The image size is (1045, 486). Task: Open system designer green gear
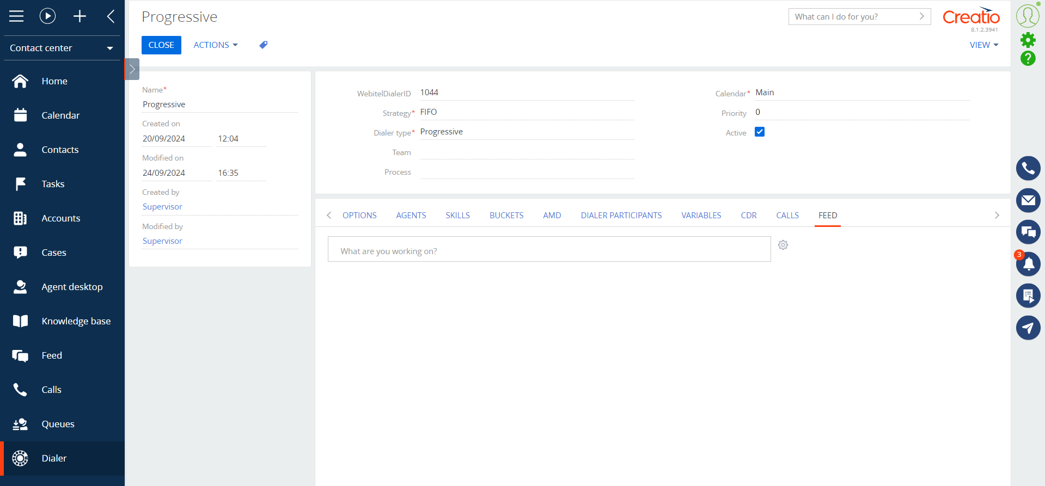click(x=1028, y=40)
